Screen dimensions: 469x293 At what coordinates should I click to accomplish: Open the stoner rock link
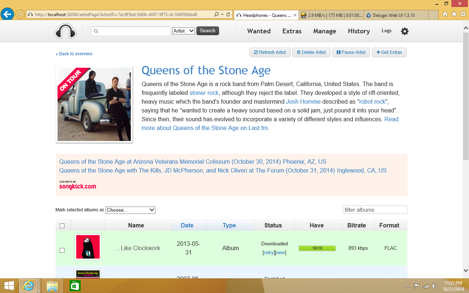204,93
